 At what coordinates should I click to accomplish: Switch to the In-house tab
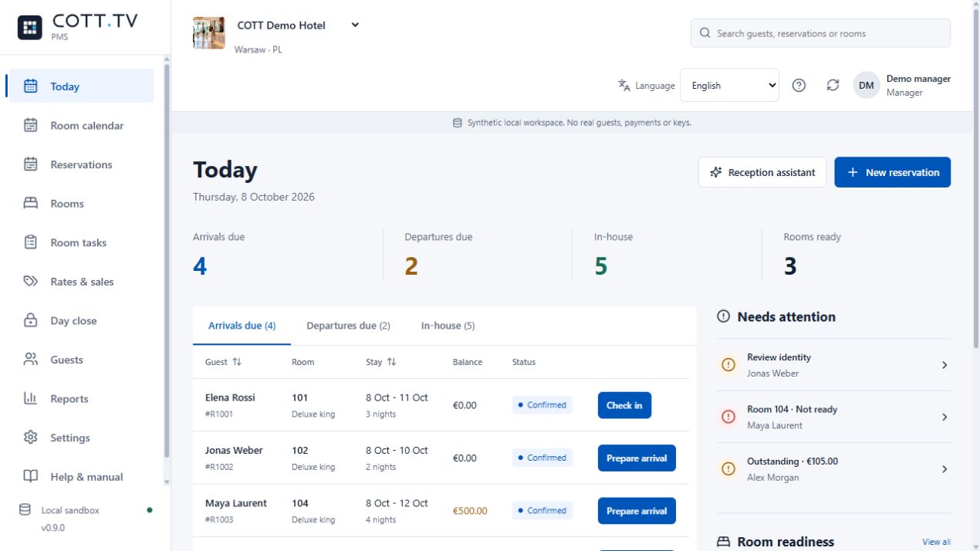pos(448,326)
